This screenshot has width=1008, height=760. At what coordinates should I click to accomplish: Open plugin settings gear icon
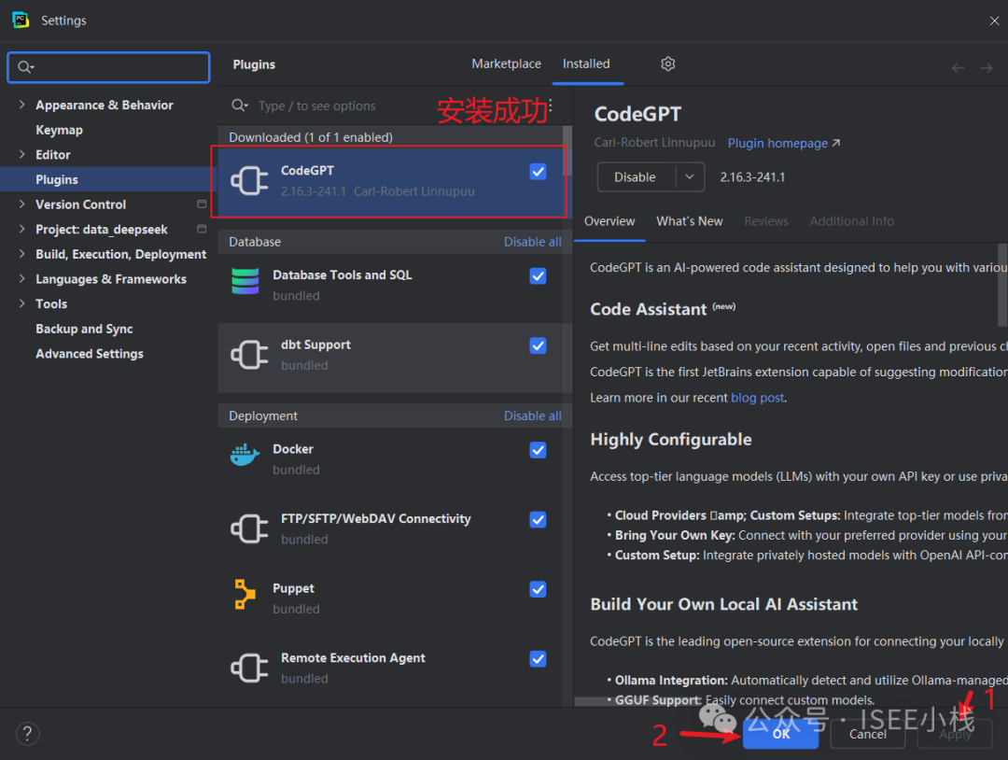[x=668, y=63]
